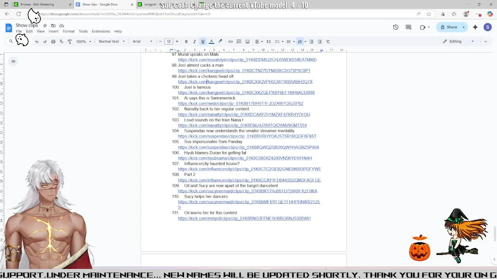The image size is (497, 279).
Task: Open the highlight color picker
Action: tap(220, 41)
